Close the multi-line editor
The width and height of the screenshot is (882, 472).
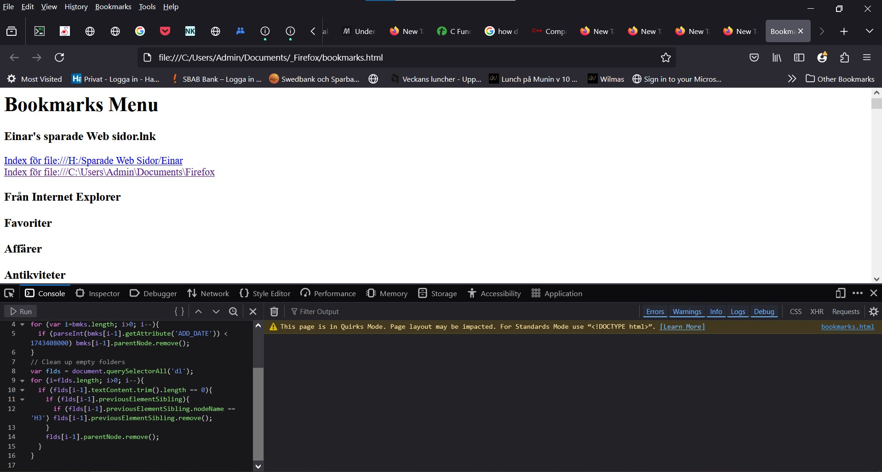[x=252, y=311]
